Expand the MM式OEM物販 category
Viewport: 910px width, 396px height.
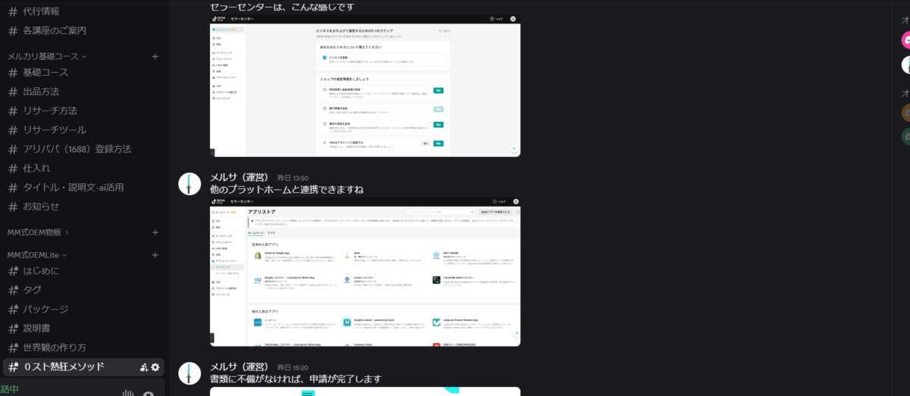[x=44, y=232]
